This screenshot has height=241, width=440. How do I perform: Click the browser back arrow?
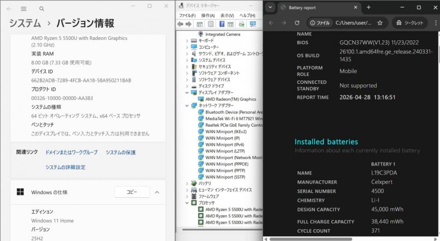tap(271, 23)
